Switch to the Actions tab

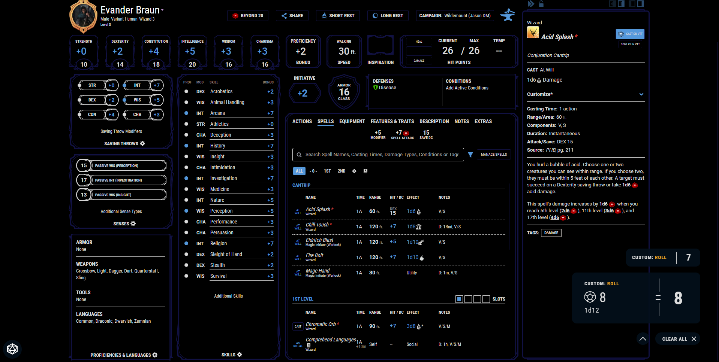click(x=302, y=122)
